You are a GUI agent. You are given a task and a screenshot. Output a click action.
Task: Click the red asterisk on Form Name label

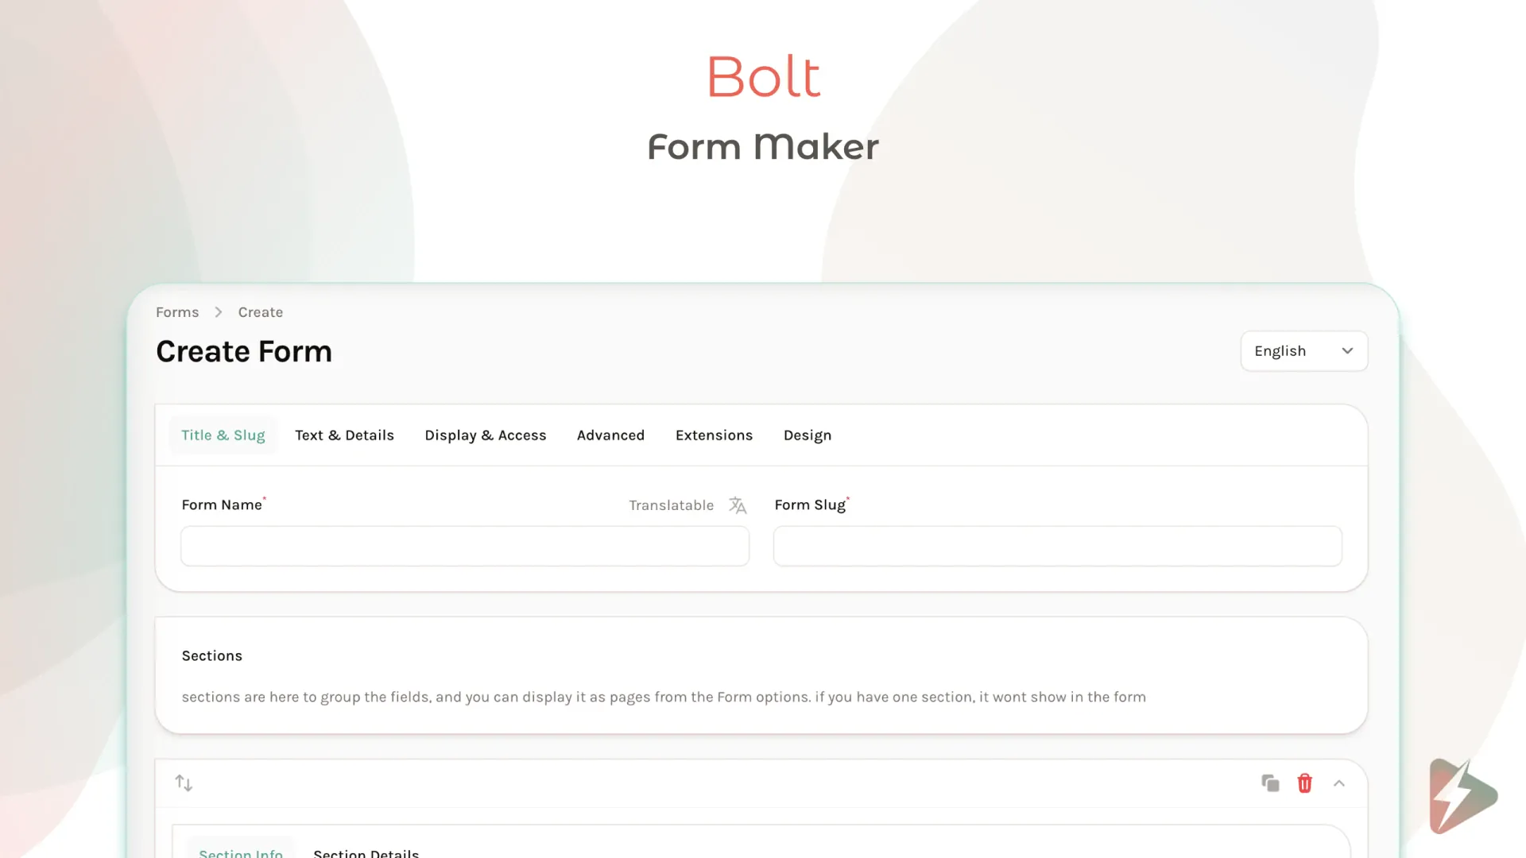click(x=265, y=498)
